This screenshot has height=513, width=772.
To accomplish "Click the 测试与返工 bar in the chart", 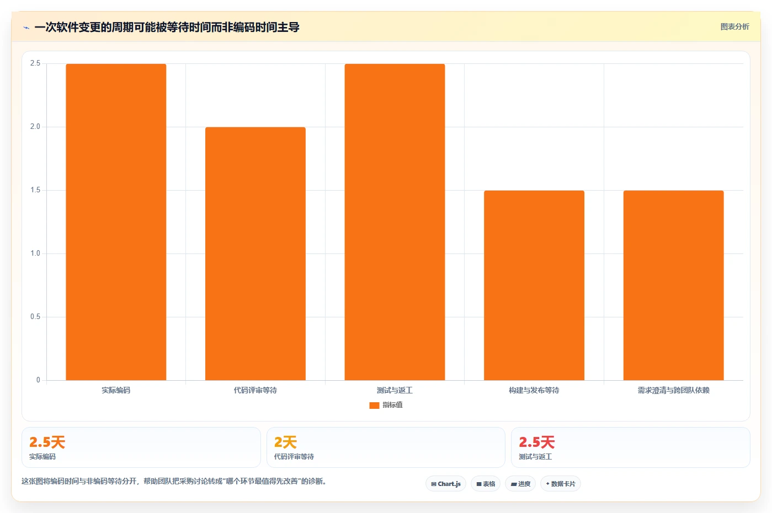I will coord(395,222).
